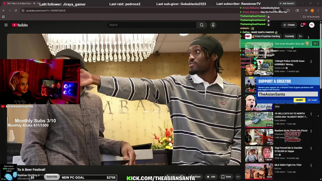Open the YouTube account avatar menu
The width and height of the screenshot is (322, 181).
[312, 25]
